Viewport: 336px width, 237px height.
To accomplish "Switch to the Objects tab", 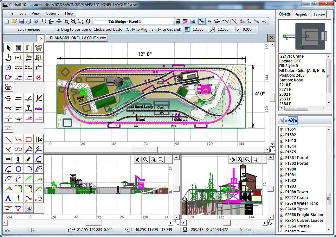I will point(285,14).
